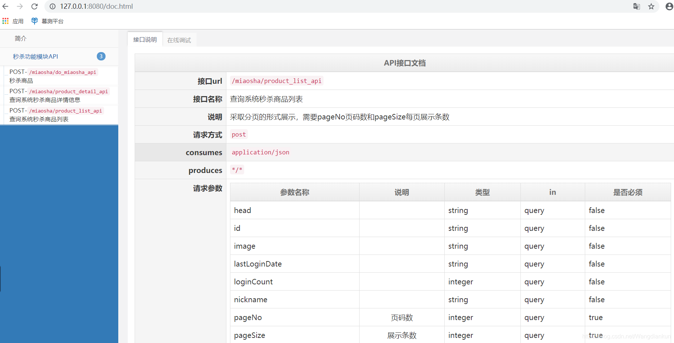
Task: Select the 说明 text about pageNo and pageSize
Action: click(x=340, y=117)
